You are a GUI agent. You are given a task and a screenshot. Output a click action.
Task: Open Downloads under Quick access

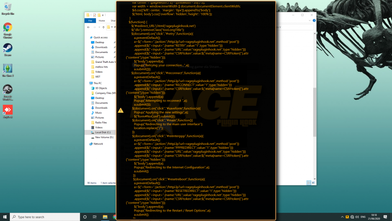point(101,47)
